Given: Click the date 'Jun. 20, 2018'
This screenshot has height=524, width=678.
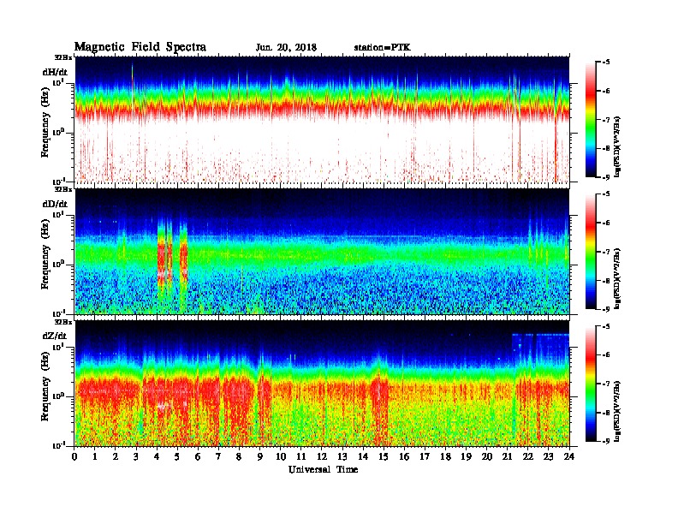Looking at the screenshot, I should pyautogui.click(x=286, y=48).
